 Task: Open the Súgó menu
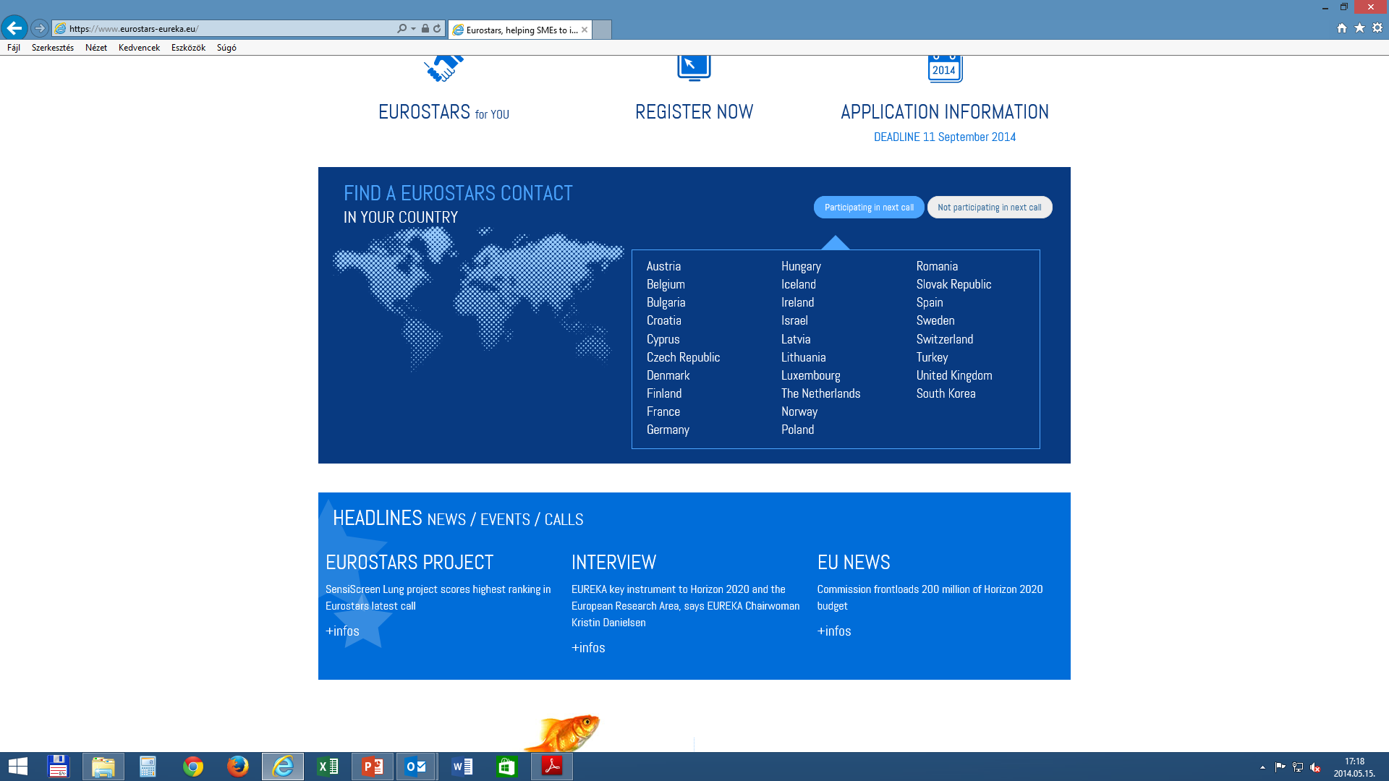pos(226,48)
